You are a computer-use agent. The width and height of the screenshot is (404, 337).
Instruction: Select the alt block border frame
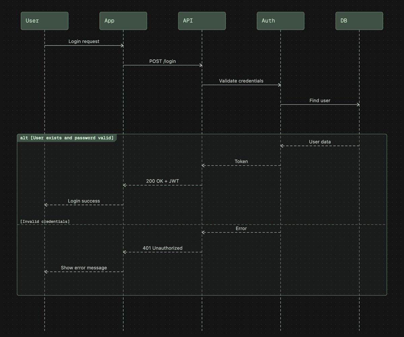click(x=202, y=295)
